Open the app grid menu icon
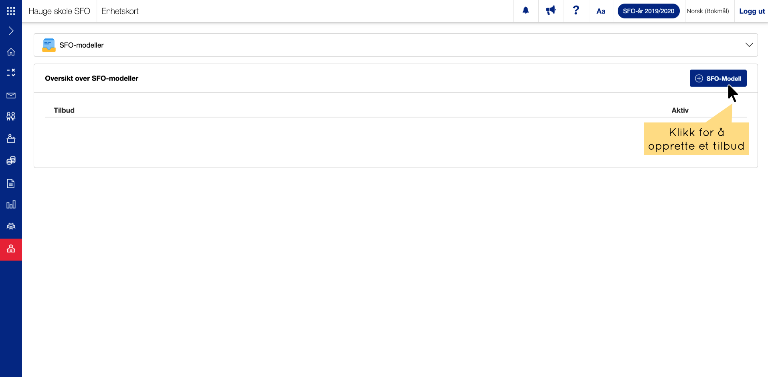This screenshot has width=768, height=377. (11, 11)
